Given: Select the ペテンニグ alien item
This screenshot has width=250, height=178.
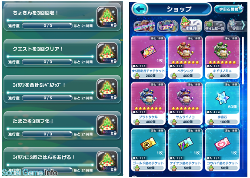Looking at the screenshot, I should coord(185,57).
